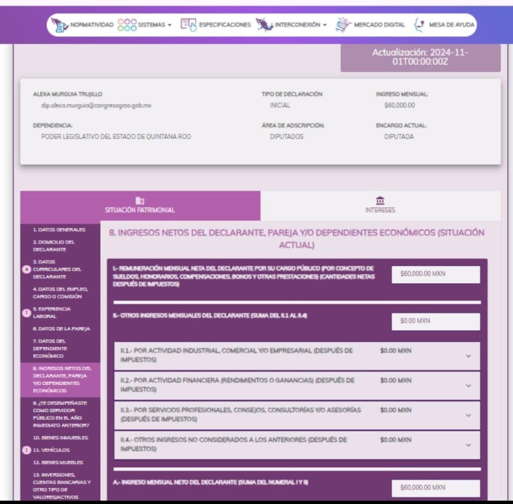Go to 10. Bienes Inmuebles section

(x=60, y=437)
